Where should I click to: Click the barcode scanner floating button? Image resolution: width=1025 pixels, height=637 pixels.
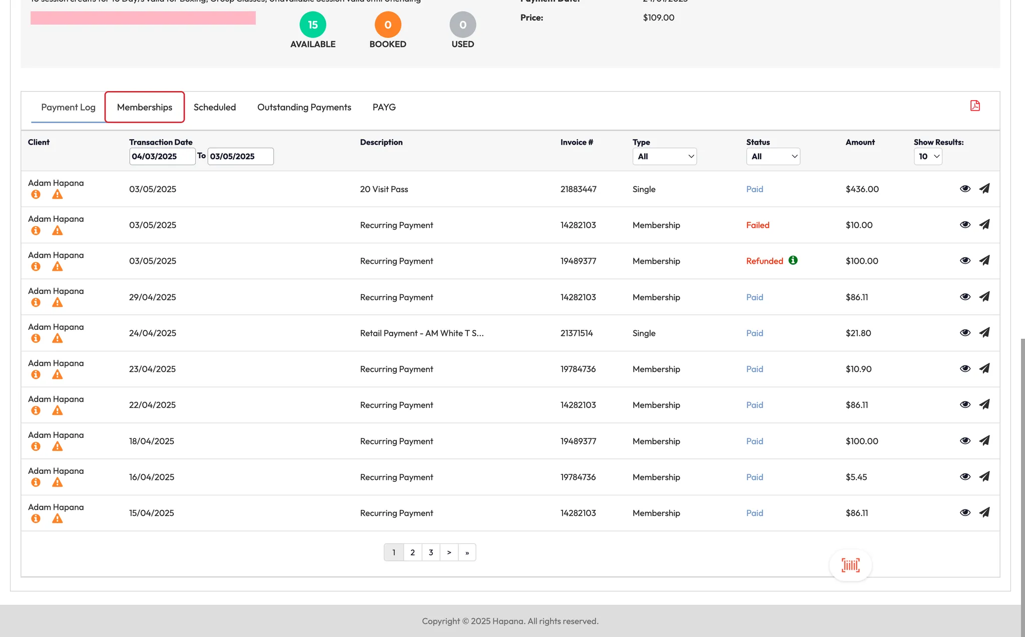(x=850, y=565)
